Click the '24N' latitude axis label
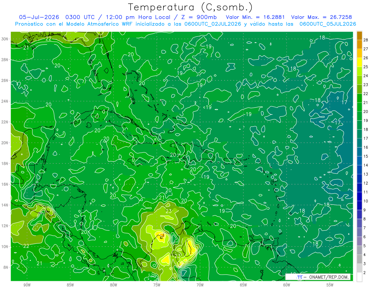The width and height of the screenshot is (374, 289). 5,101
